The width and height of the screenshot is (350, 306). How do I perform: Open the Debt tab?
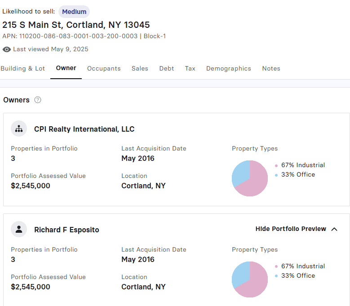tap(166, 69)
